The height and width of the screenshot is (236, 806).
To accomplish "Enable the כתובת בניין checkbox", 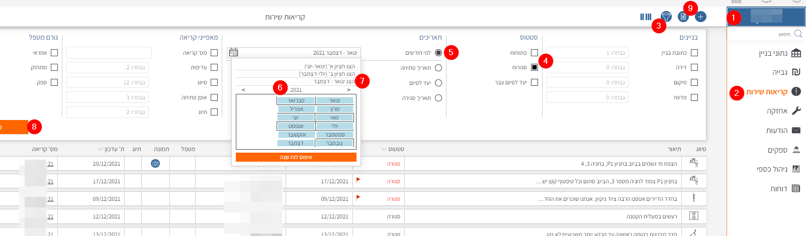I will pyautogui.click(x=694, y=53).
